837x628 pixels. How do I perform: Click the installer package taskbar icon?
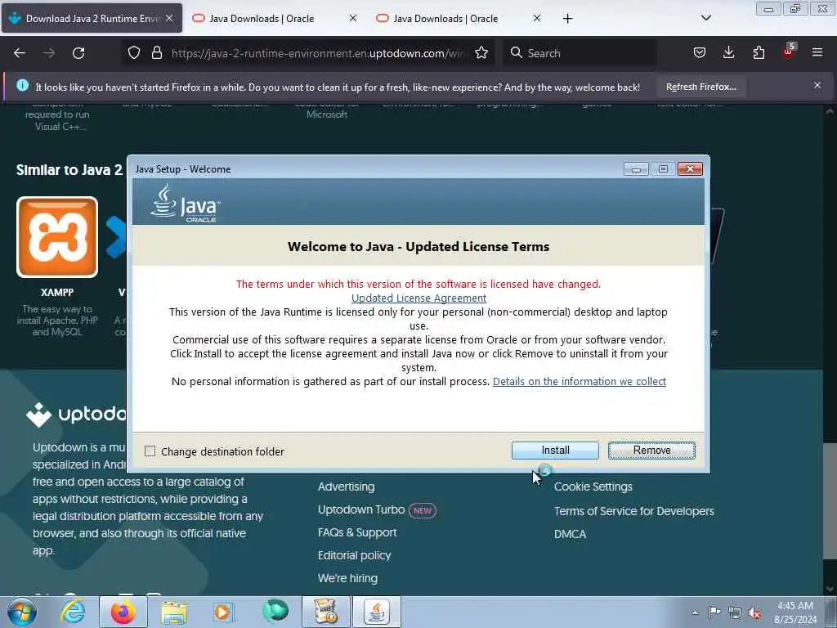pyautogui.click(x=326, y=612)
